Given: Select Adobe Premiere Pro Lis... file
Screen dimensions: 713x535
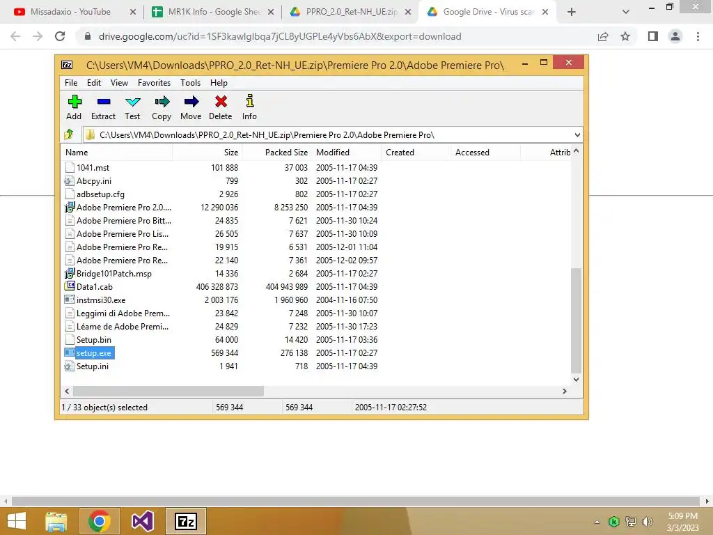Looking at the screenshot, I should (x=123, y=233).
